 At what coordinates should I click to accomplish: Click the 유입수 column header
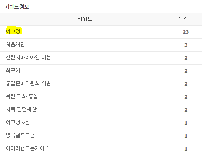coord(186,19)
